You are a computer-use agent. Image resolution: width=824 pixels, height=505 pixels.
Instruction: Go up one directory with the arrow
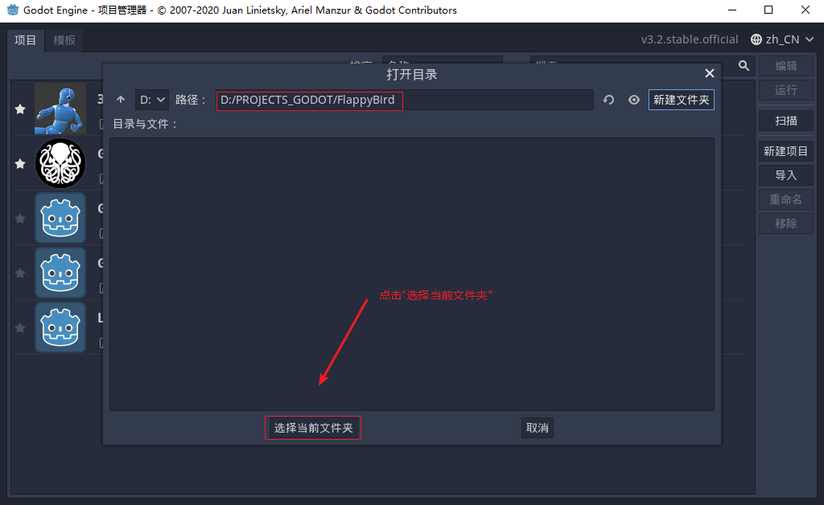tap(121, 100)
